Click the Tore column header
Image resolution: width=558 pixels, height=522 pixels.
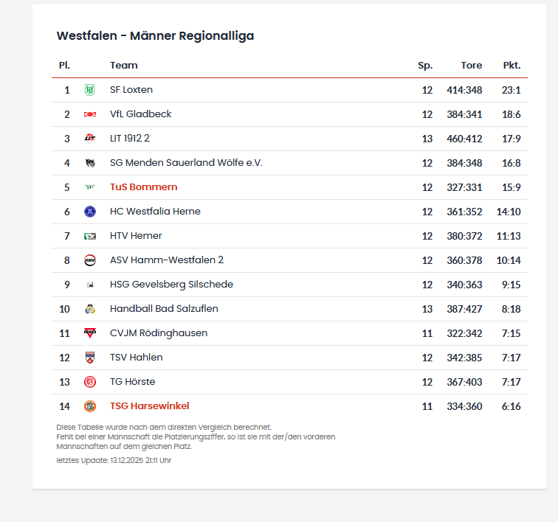(x=471, y=66)
